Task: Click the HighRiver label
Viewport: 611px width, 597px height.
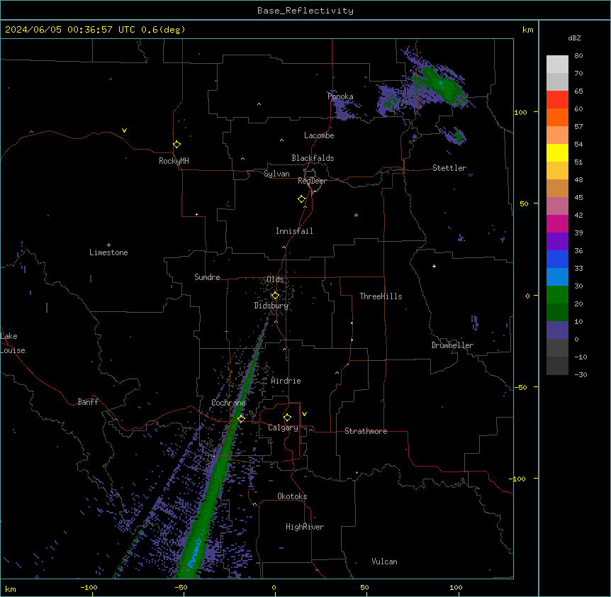Action: tap(305, 527)
